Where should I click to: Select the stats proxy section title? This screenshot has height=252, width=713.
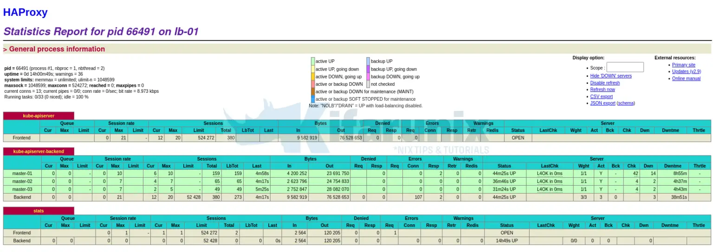39,211
